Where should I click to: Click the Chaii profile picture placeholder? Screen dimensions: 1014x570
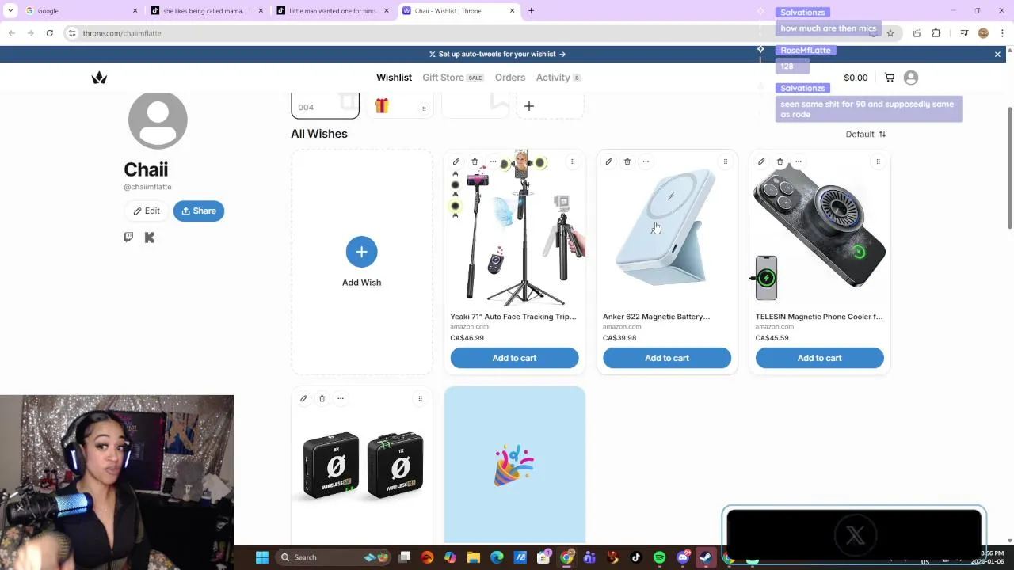[x=158, y=120]
